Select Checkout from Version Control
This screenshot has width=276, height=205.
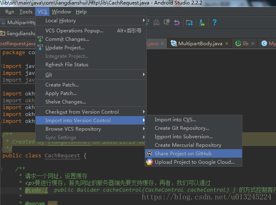point(91,112)
